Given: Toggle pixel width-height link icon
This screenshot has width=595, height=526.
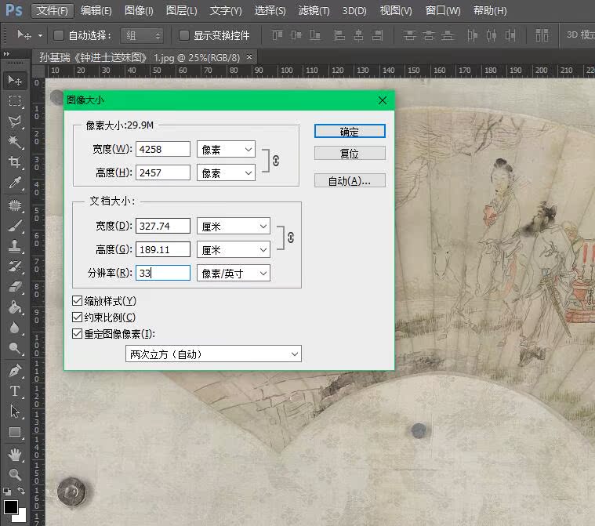Looking at the screenshot, I should click(x=276, y=161).
